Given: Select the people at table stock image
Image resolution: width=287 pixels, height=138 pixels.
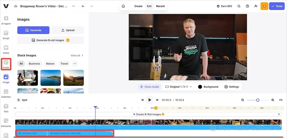Looking at the screenshot, I should [28, 78].
